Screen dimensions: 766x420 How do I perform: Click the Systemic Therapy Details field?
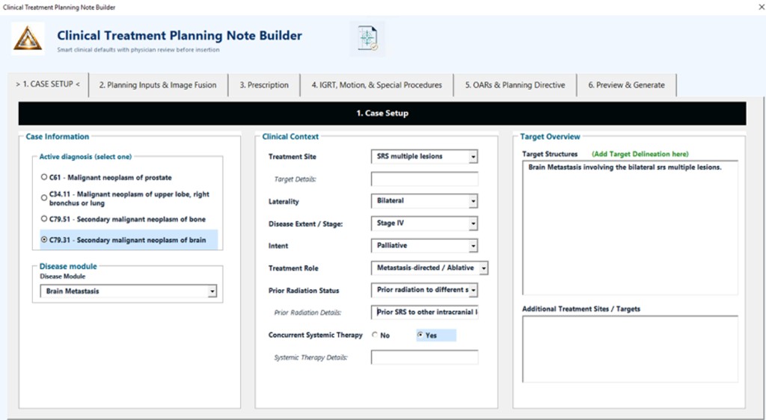coord(425,357)
